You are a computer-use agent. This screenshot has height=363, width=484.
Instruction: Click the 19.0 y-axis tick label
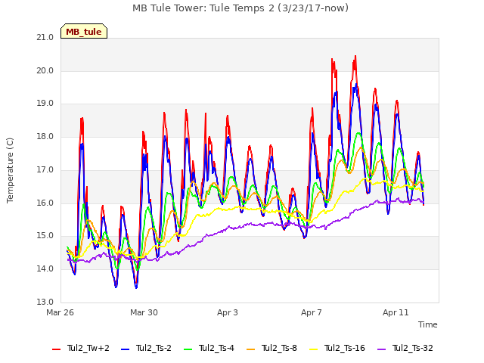coord(45,104)
